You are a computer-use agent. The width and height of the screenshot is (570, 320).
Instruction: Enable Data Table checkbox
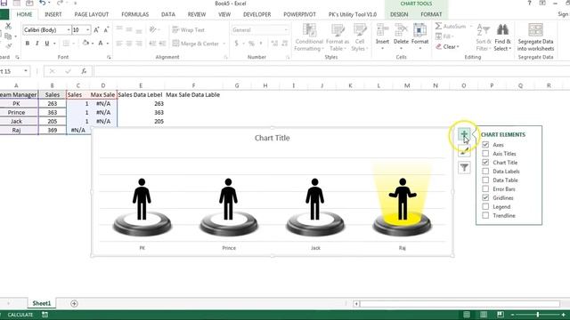(485, 180)
